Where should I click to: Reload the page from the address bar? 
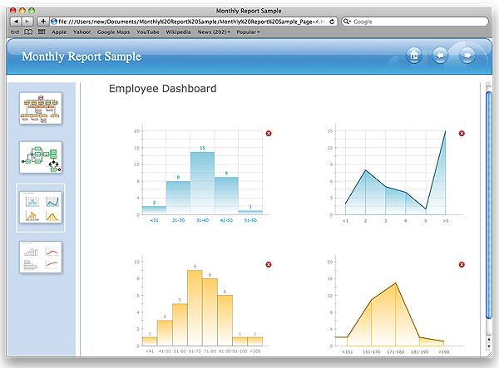(x=332, y=20)
